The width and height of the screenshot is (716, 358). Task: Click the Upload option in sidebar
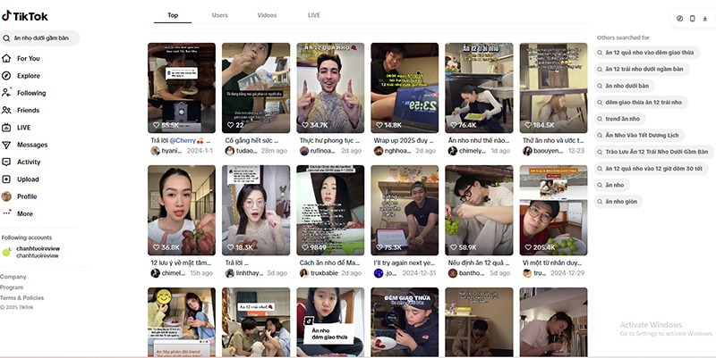[28, 179]
